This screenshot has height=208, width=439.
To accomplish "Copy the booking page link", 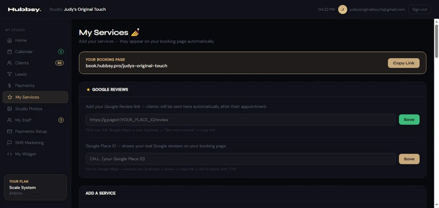I will [404, 63].
